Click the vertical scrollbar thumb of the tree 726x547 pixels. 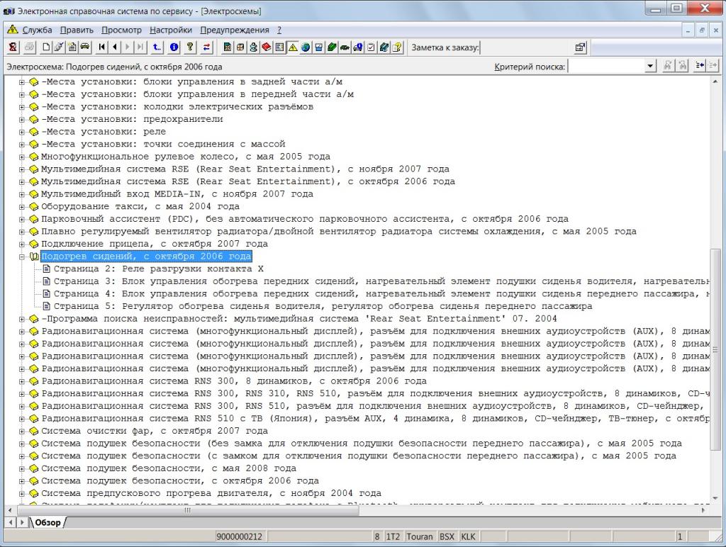click(716, 349)
